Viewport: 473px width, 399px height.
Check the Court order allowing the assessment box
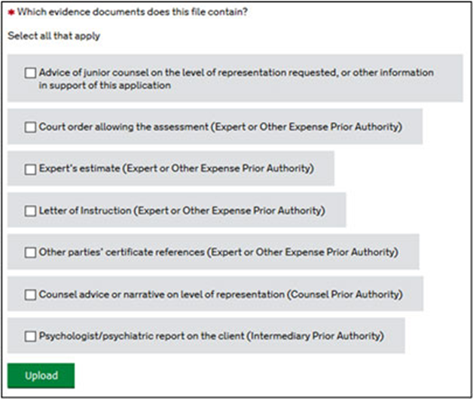(x=30, y=127)
